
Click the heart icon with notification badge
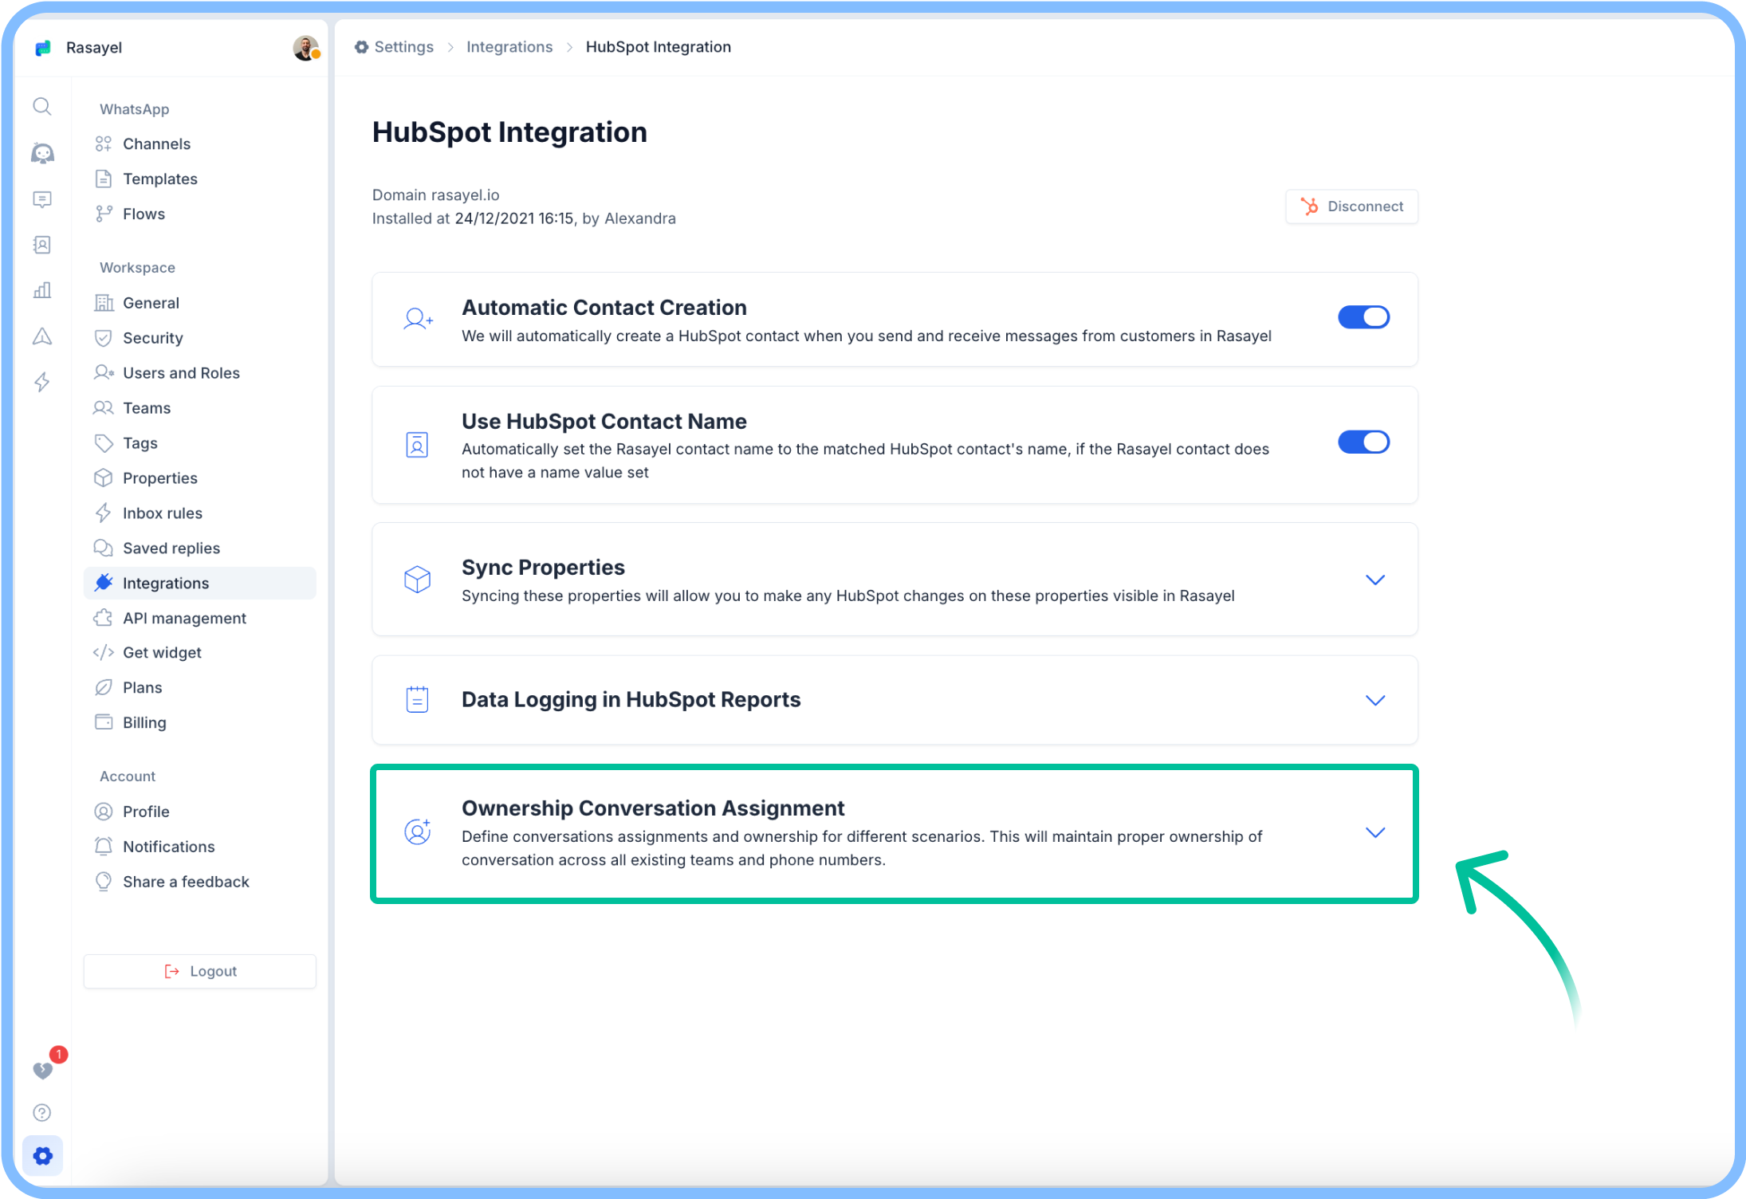[43, 1069]
